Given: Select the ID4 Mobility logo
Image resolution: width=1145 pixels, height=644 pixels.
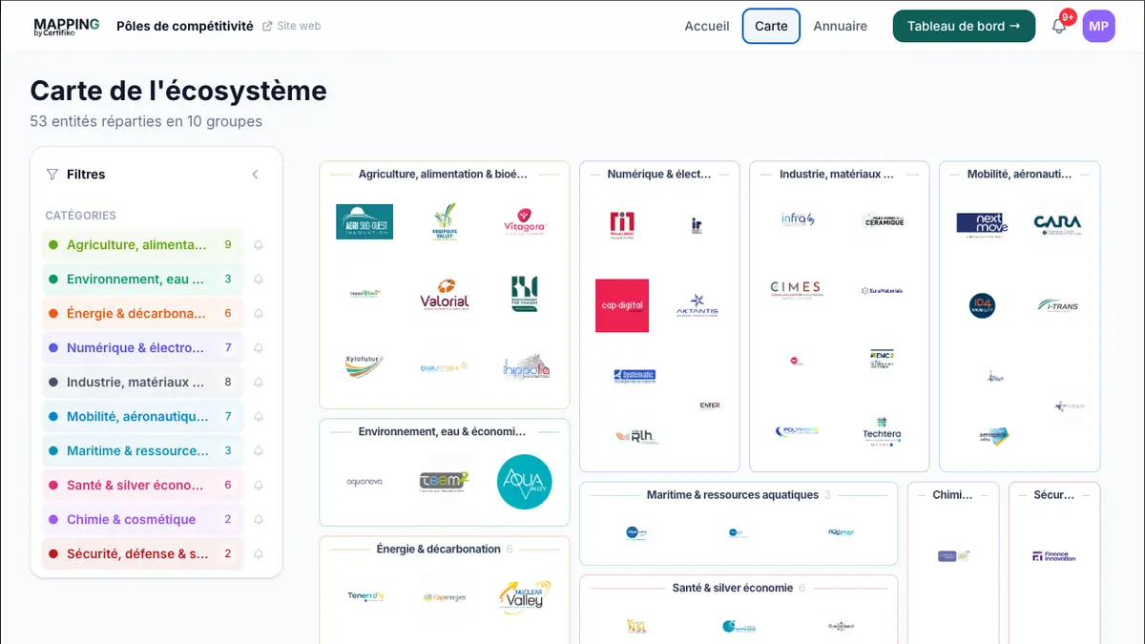Looking at the screenshot, I should tap(982, 306).
